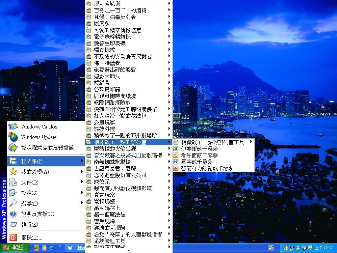Click the 【開始 taskbar window button

[x=75, y=248]
